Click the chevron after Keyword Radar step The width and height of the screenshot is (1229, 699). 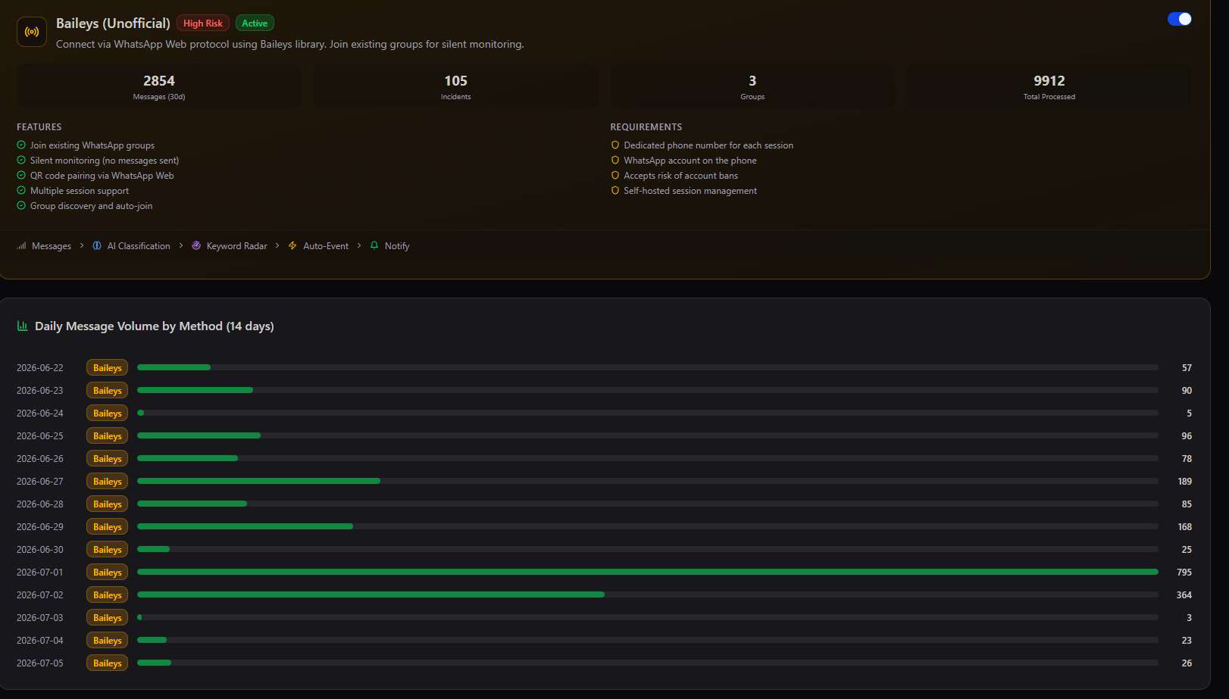(277, 245)
